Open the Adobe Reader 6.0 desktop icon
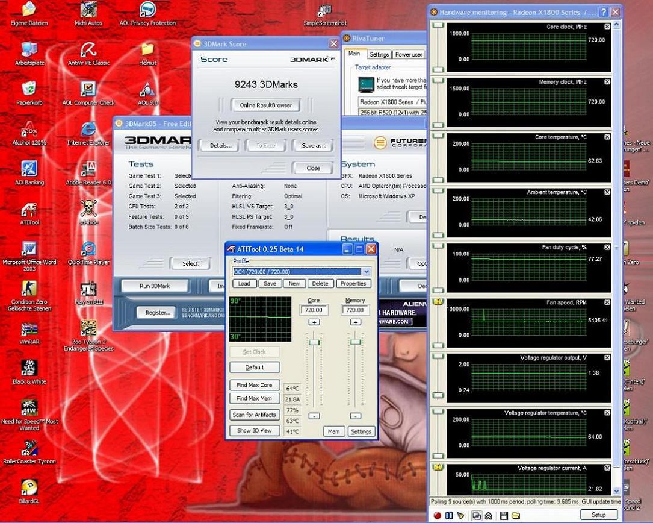The height and width of the screenshot is (523, 653). pos(88,174)
